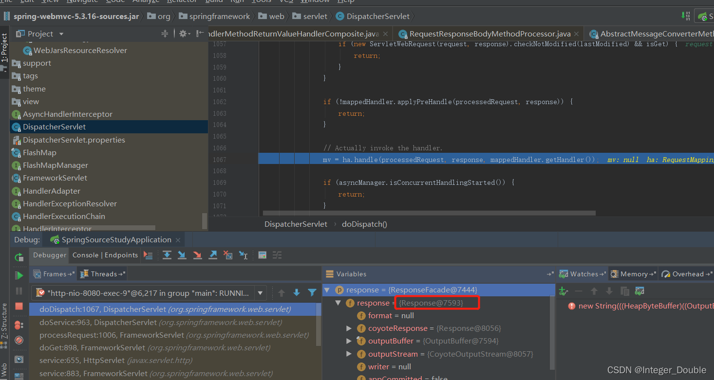The width and height of the screenshot is (714, 380).
Task: Click the Step Over icon
Action: coord(167,255)
